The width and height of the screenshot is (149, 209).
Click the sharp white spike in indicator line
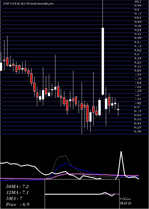121,163
